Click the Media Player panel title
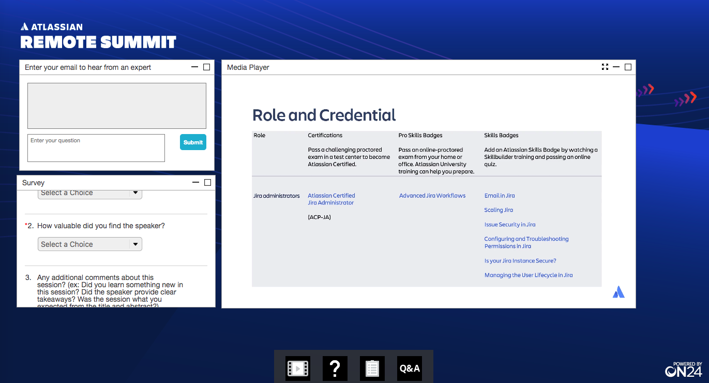This screenshot has width=709, height=383. click(x=248, y=67)
